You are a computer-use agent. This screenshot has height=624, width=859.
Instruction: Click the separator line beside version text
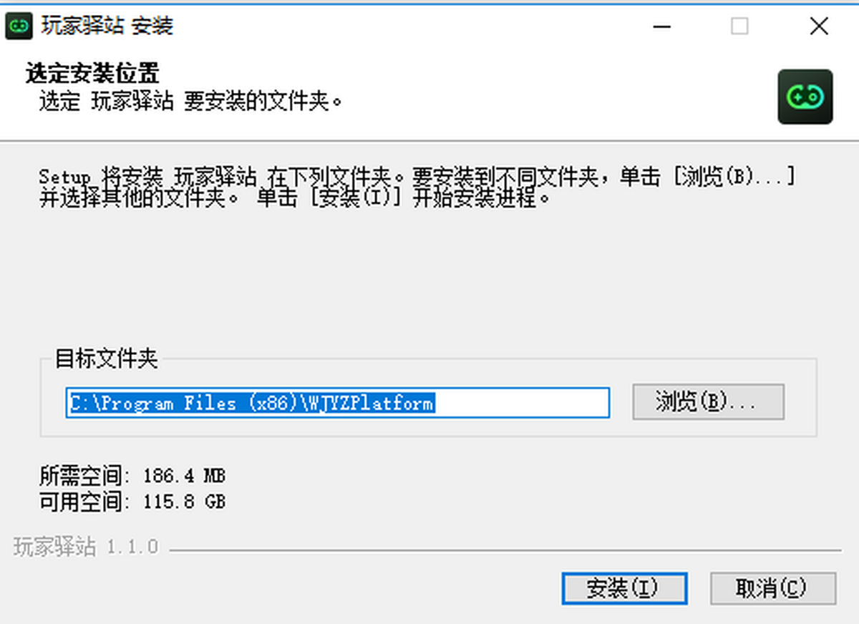coord(505,550)
